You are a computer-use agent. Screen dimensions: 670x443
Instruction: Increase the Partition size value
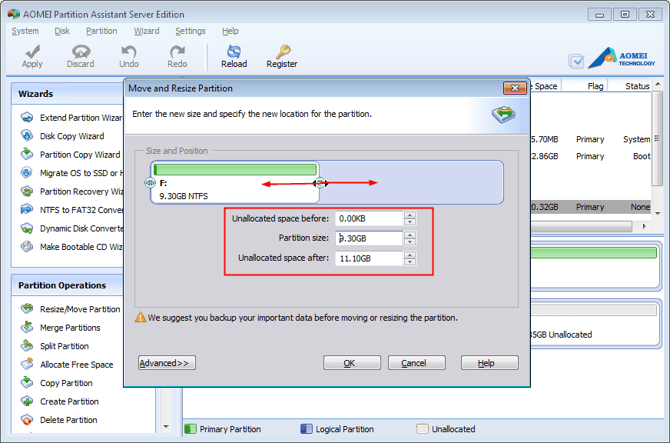pos(410,235)
